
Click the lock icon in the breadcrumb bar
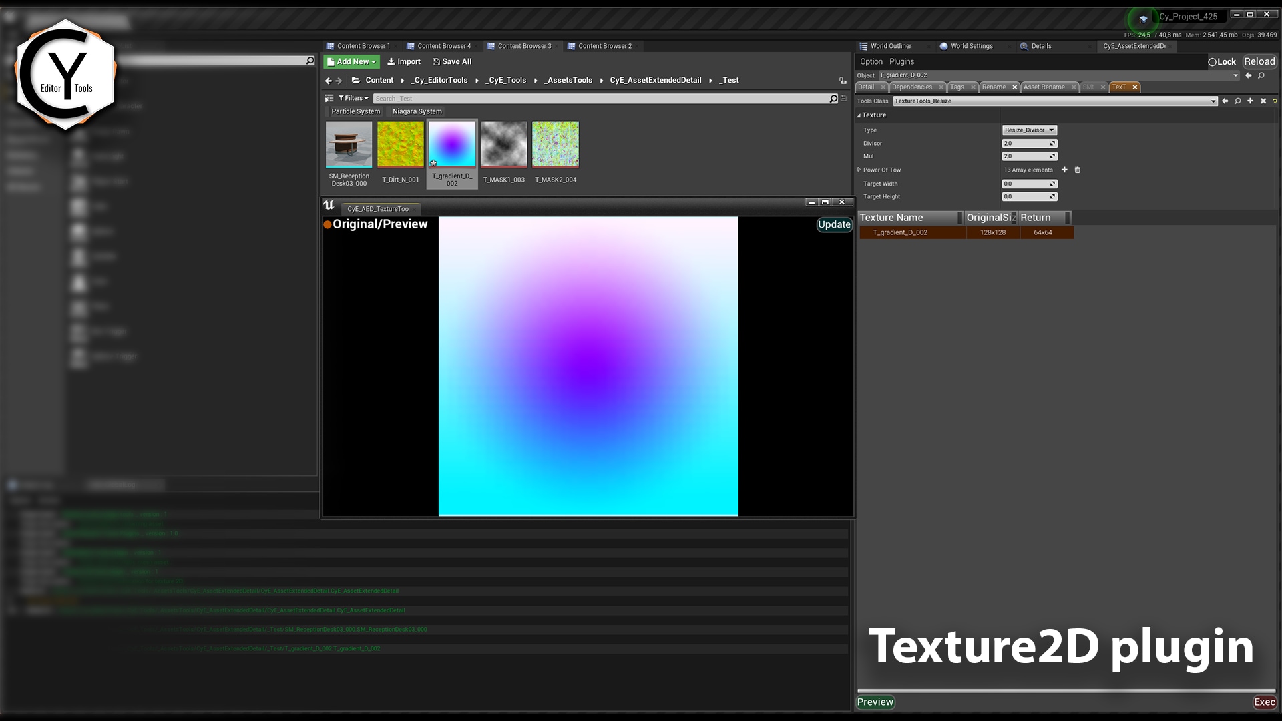[x=843, y=80]
